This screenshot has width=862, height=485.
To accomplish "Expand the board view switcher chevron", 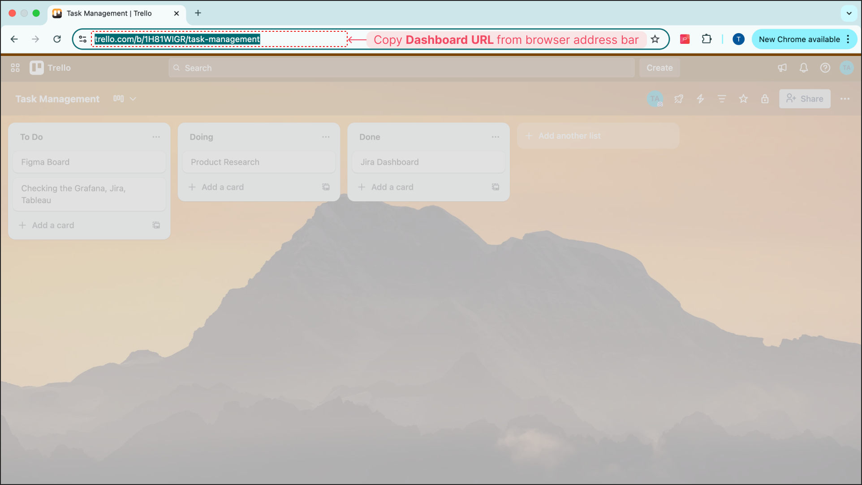I will (x=133, y=99).
